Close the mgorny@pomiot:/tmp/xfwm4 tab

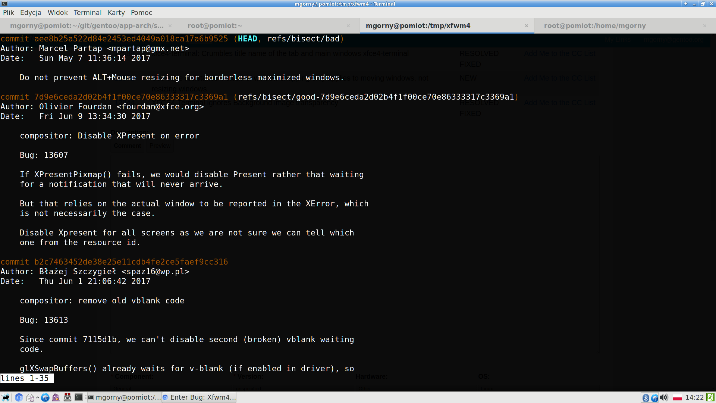click(x=527, y=26)
